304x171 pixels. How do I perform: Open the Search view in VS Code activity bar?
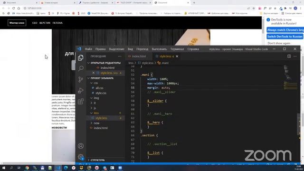click(x=81, y=68)
